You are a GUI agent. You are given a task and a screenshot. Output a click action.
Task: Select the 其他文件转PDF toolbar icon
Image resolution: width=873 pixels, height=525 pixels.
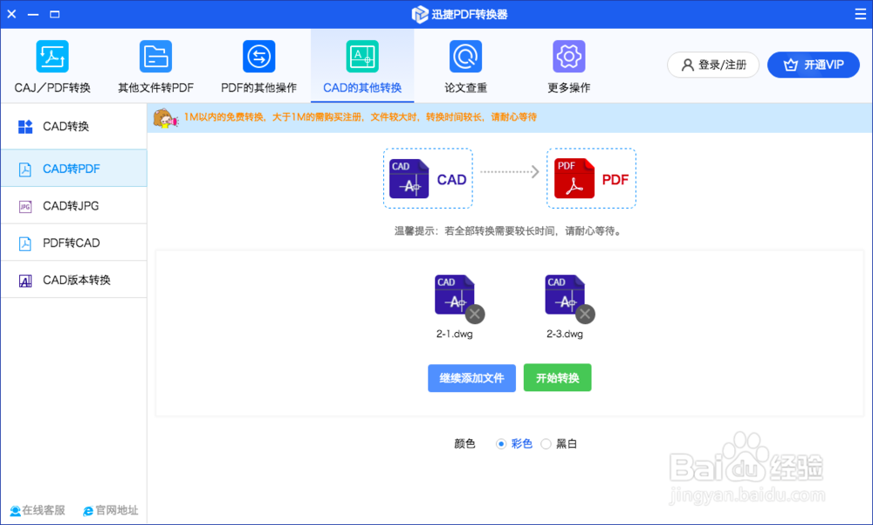point(155,56)
